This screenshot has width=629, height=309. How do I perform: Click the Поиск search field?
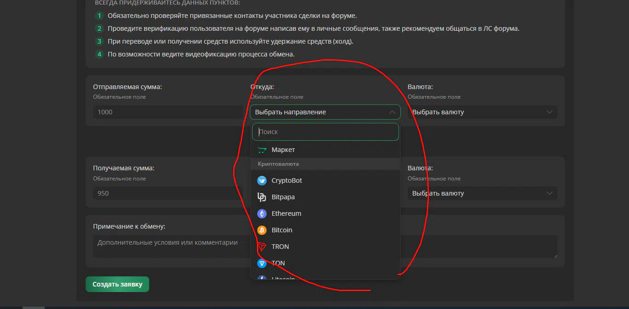point(325,132)
